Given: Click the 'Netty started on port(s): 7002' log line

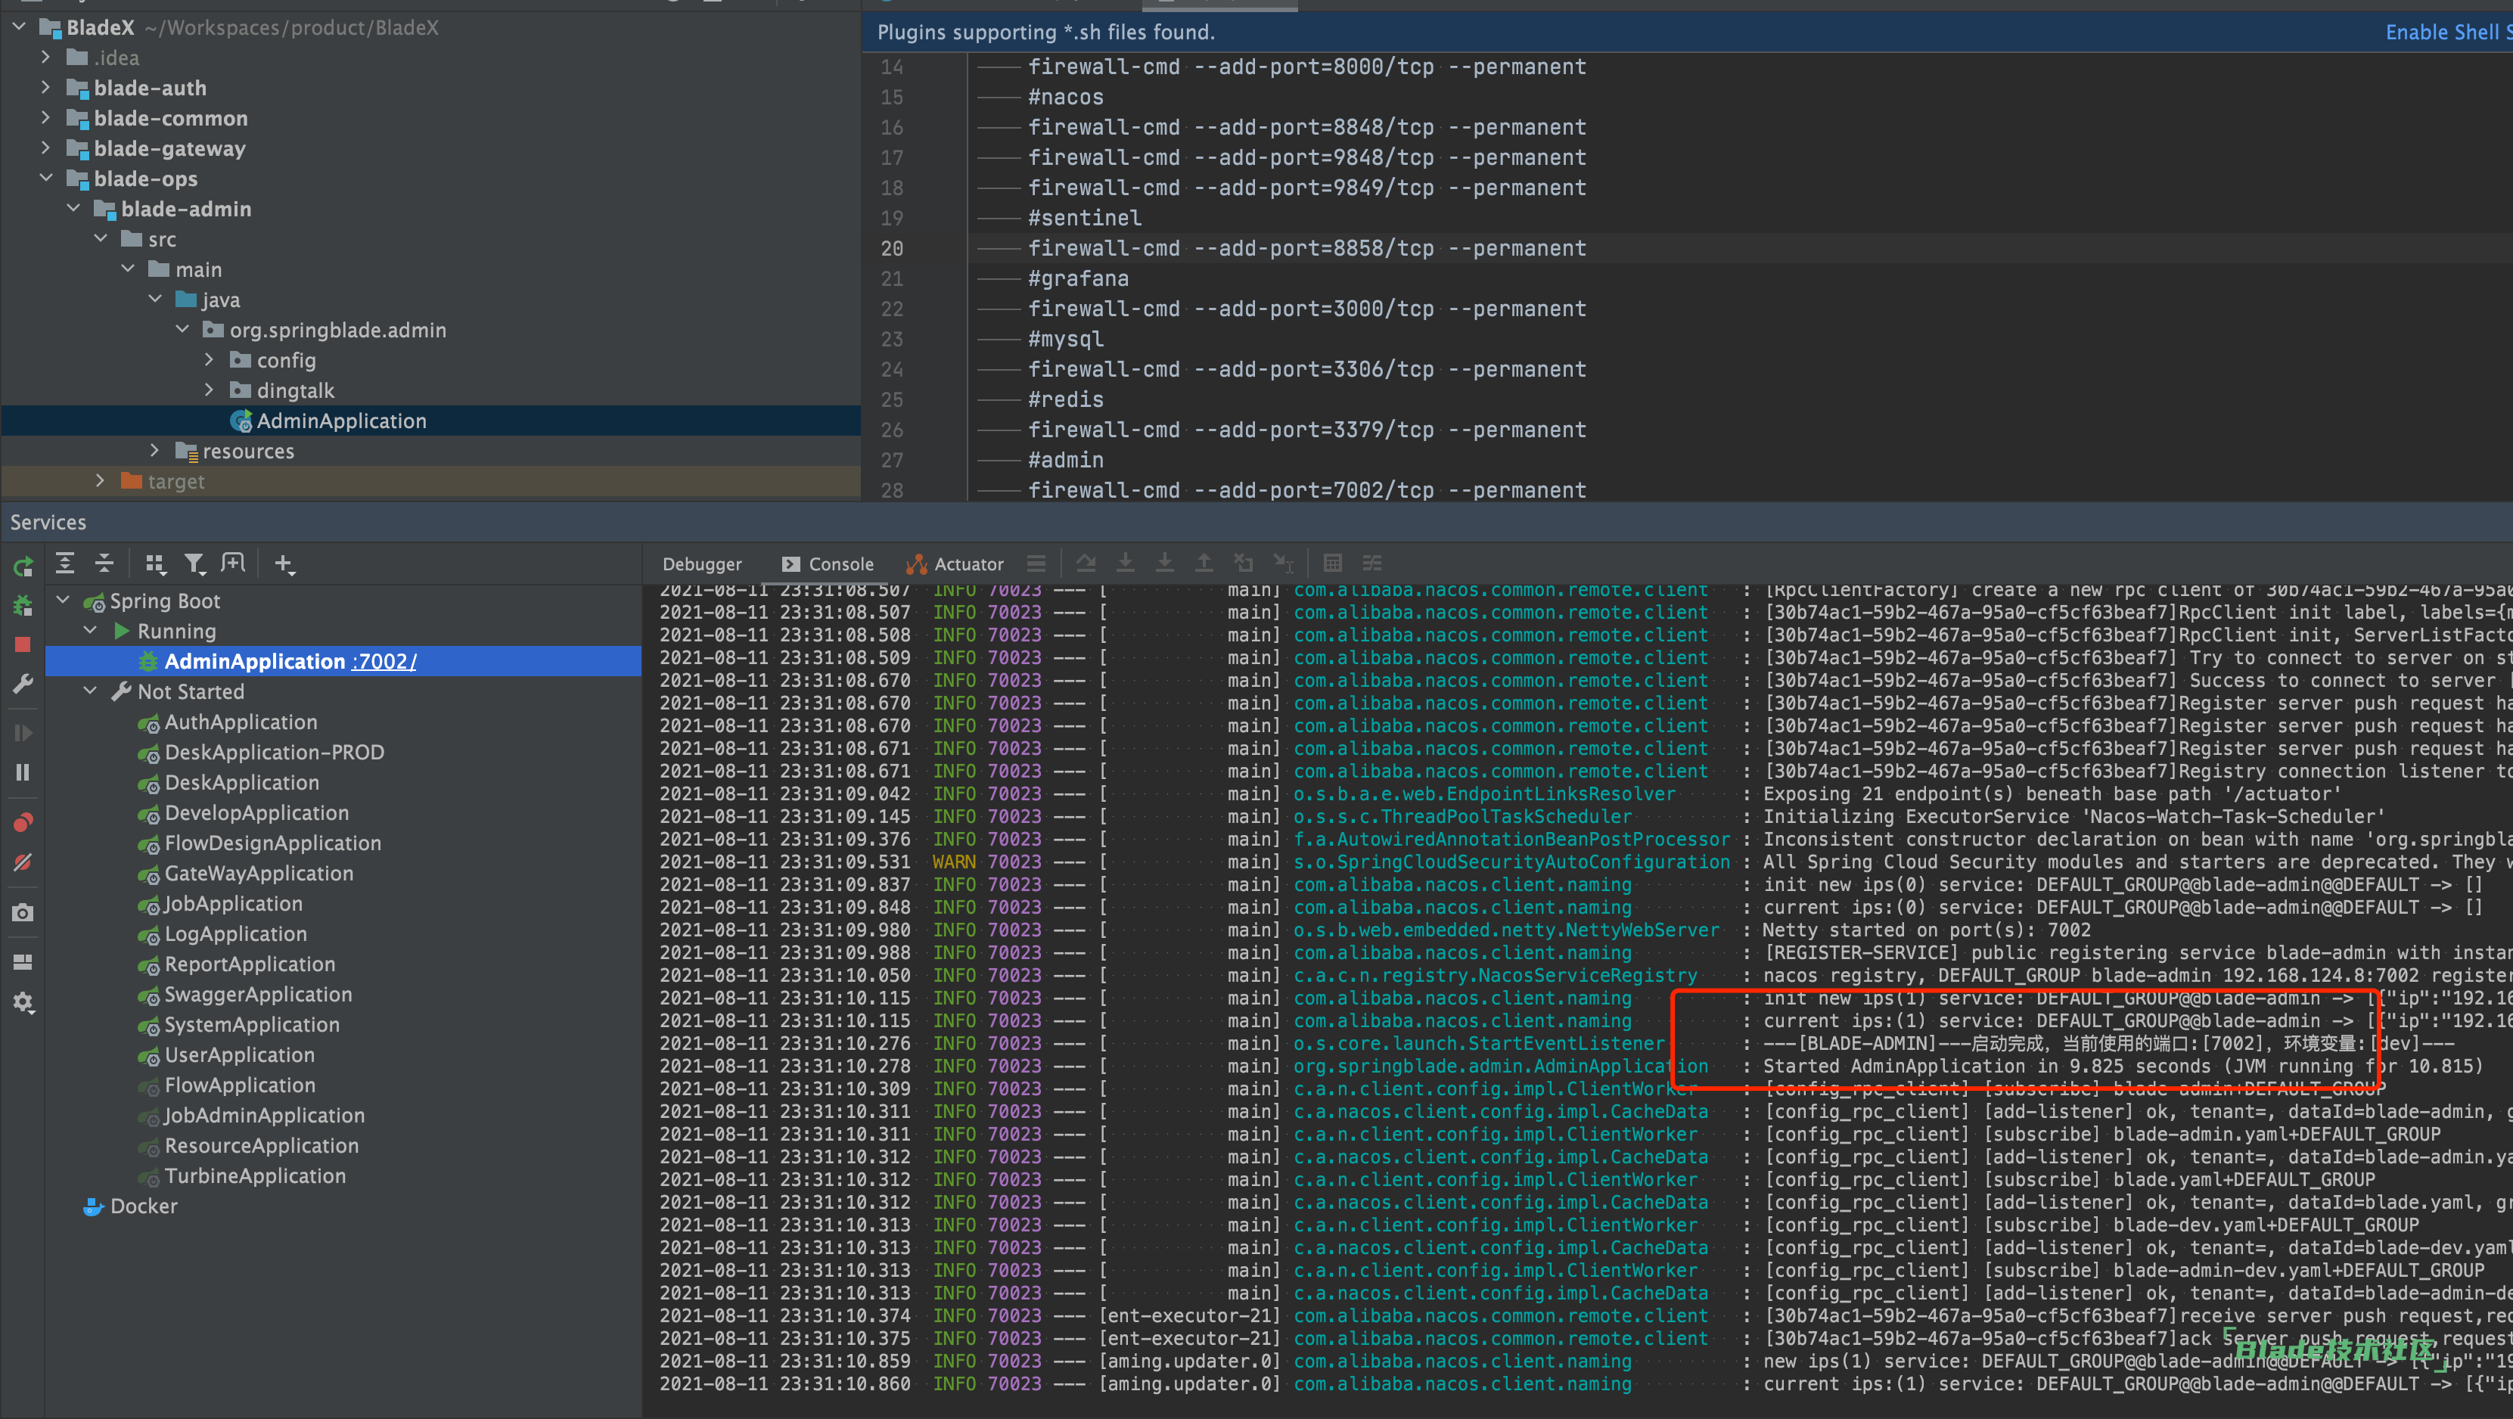Looking at the screenshot, I should [1927, 930].
